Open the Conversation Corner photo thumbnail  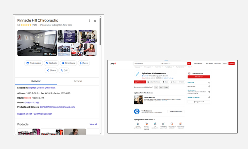click(x=67, y=36)
